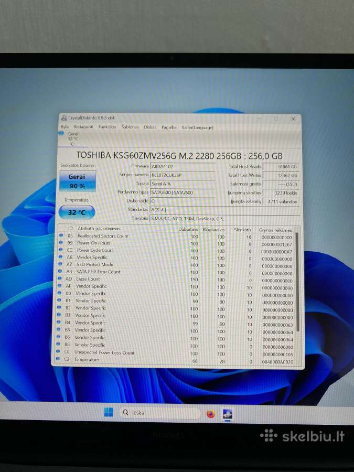The height and width of the screenshot is (472, 354).
Task: Click the Grynos reikšmės column header
Action: tap(275, 230)
